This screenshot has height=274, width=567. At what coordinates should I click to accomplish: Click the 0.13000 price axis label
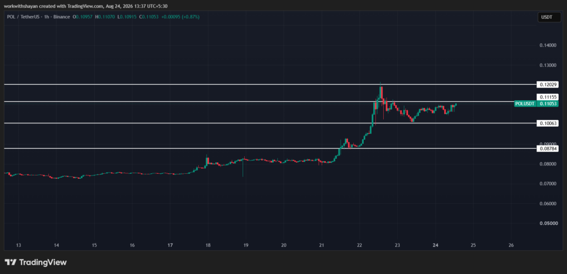pyautogui.click(x=548, y=65)
